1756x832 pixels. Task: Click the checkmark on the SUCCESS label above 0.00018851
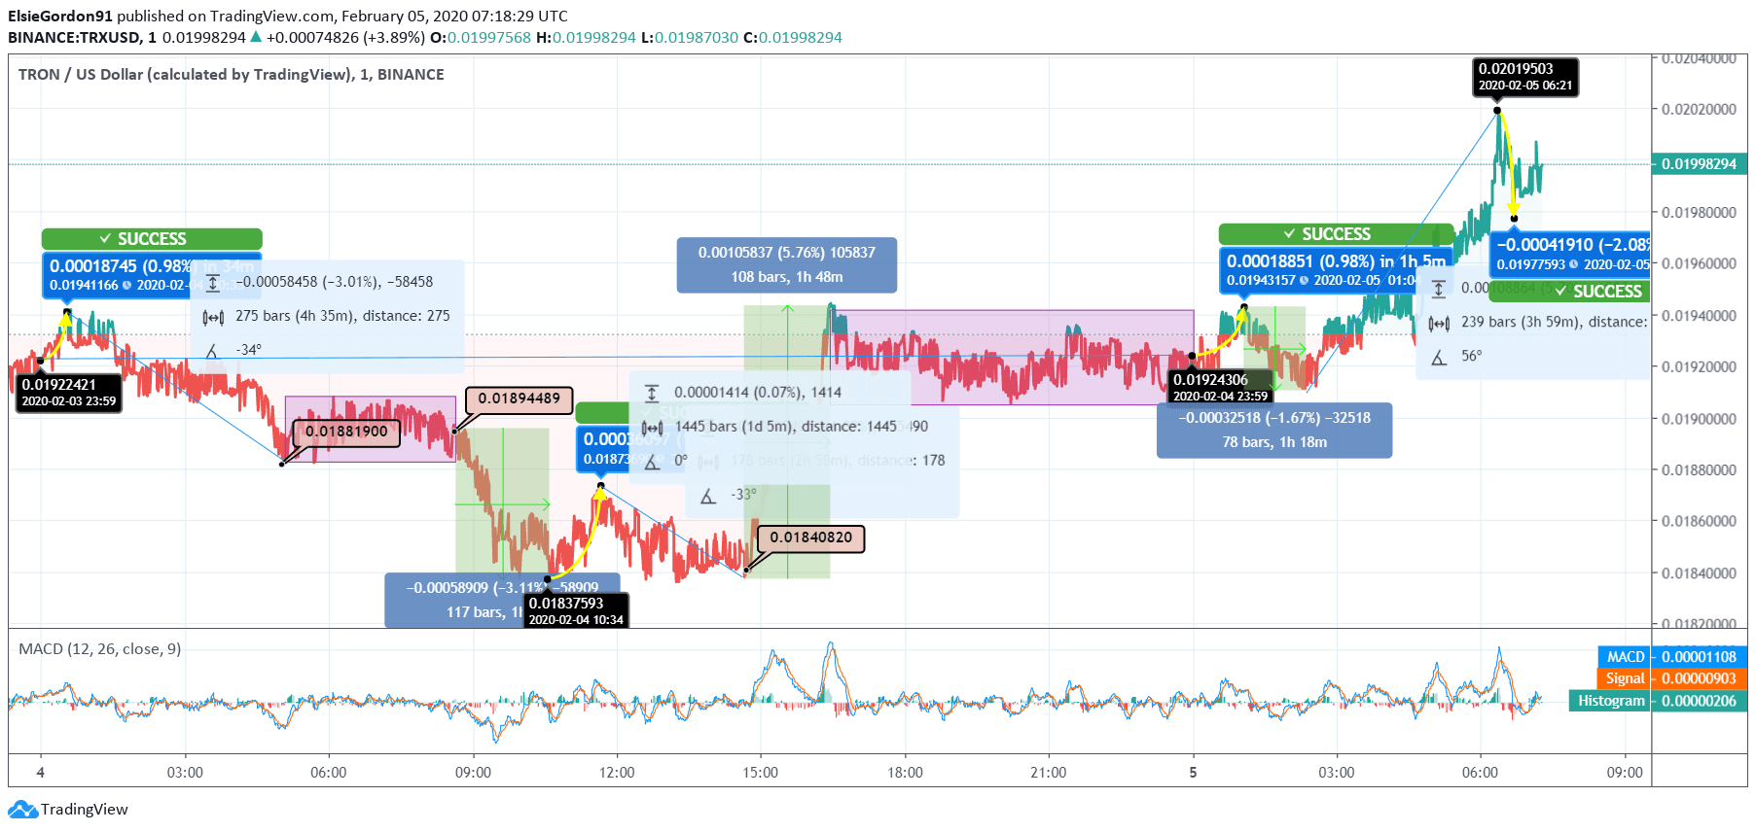point(1289,234)
